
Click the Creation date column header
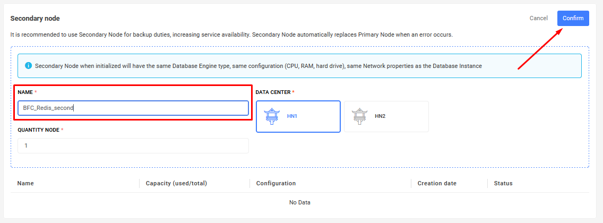(x=437, y=183)
